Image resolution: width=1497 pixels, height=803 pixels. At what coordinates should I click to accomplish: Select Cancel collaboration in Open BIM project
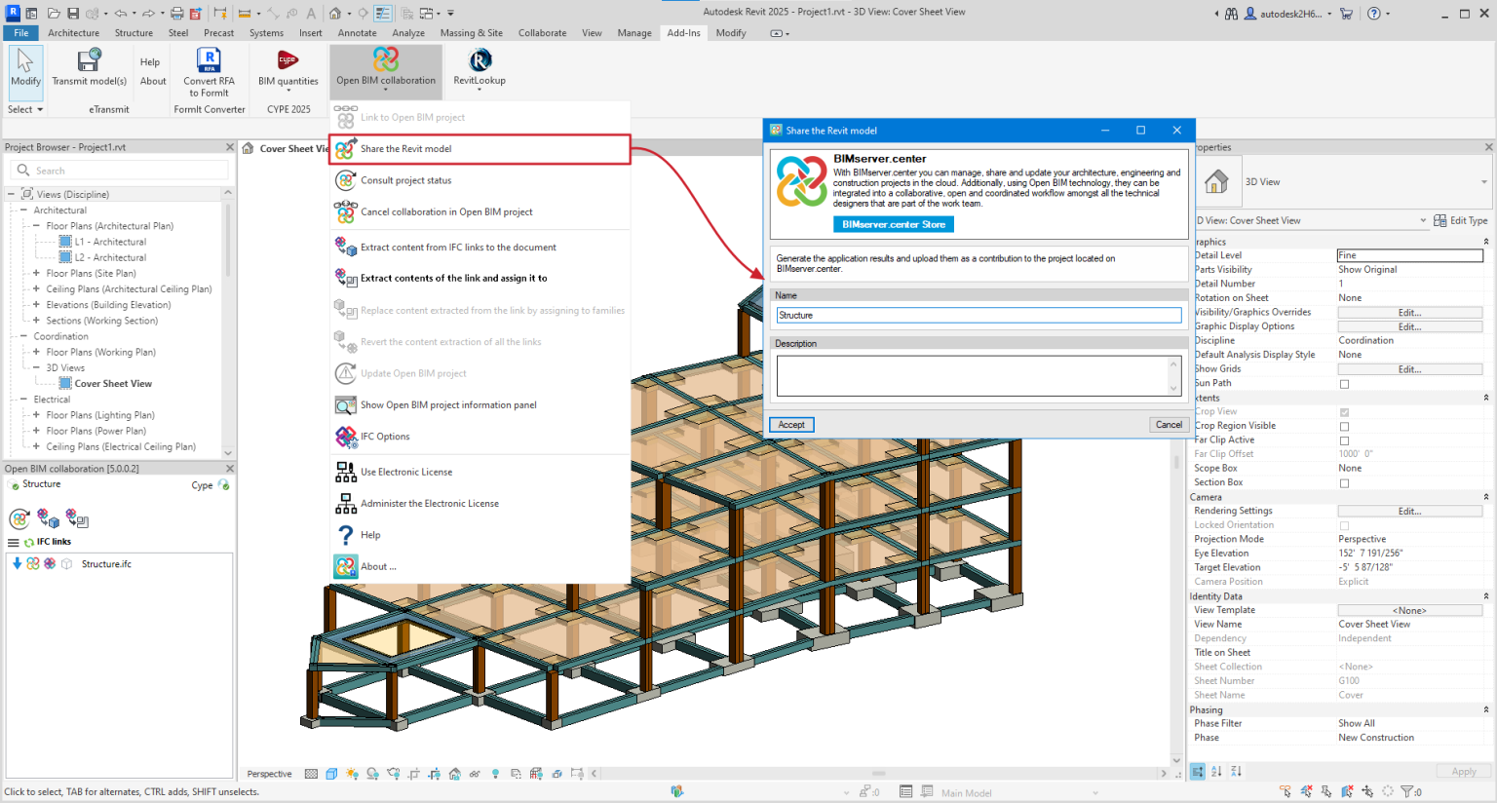pyautogui.click(x=446, y=211)
